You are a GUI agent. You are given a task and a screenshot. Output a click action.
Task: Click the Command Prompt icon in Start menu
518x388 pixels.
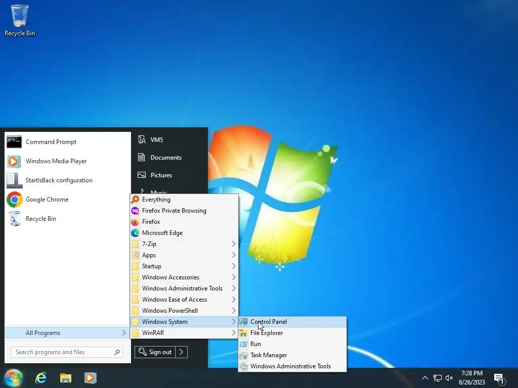14,142
